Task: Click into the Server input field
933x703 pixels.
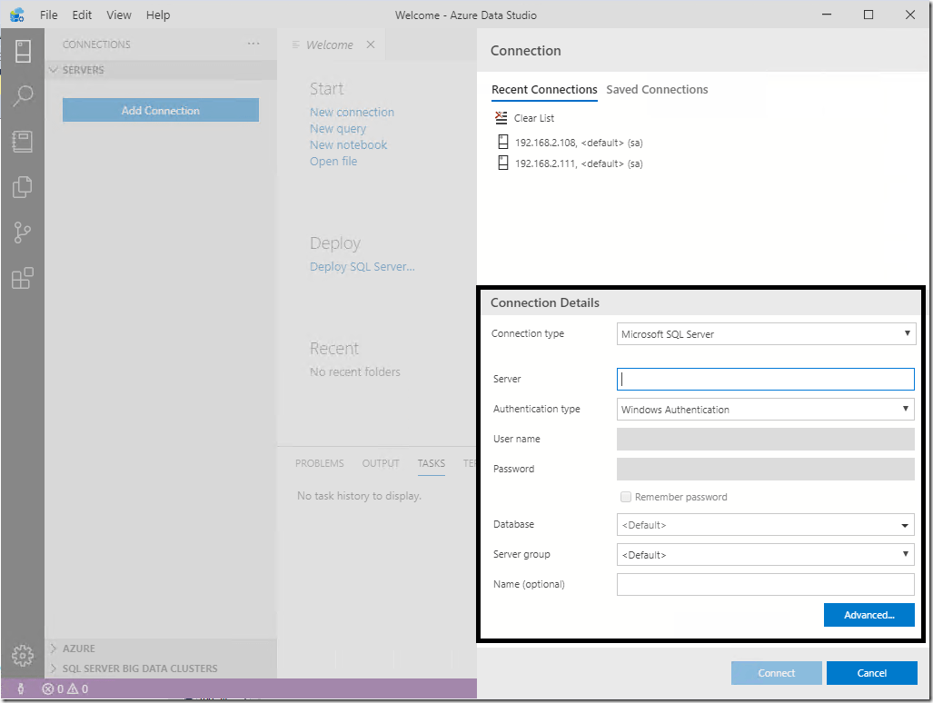Action: click(x=766, y=380)
